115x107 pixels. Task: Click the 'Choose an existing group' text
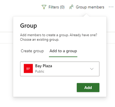[x=40, y=40]
